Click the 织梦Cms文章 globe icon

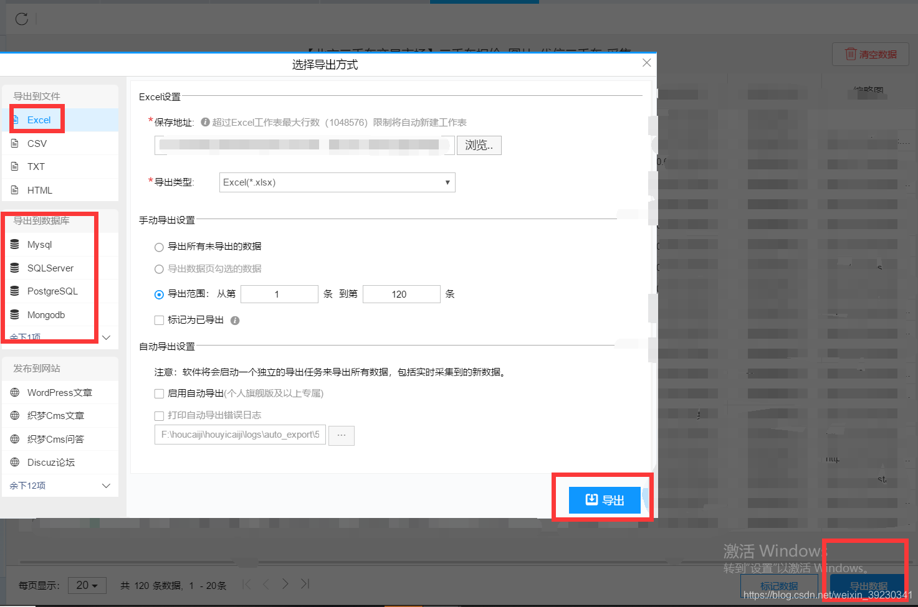(x=15, y=415)
